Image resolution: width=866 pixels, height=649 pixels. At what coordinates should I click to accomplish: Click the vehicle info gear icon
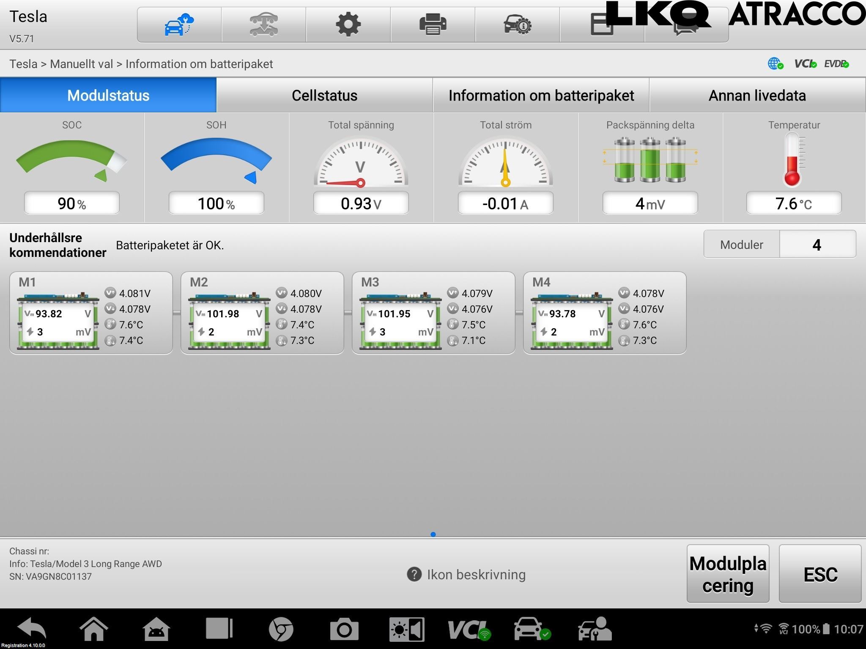(517, 25)
